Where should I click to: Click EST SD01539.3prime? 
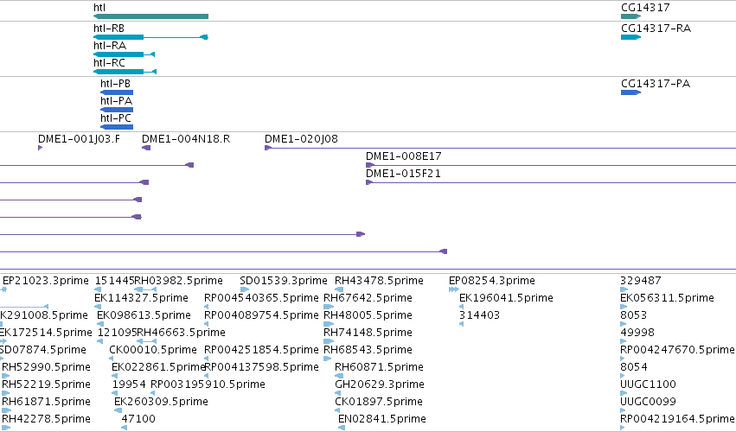[284, 281]
